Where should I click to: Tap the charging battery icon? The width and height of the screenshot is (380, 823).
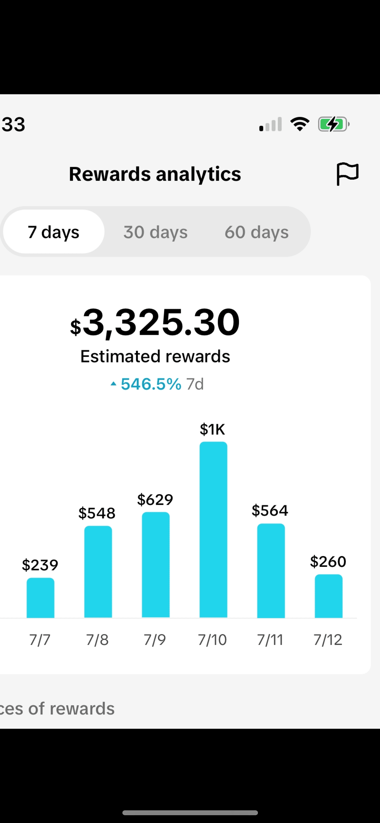334,124
